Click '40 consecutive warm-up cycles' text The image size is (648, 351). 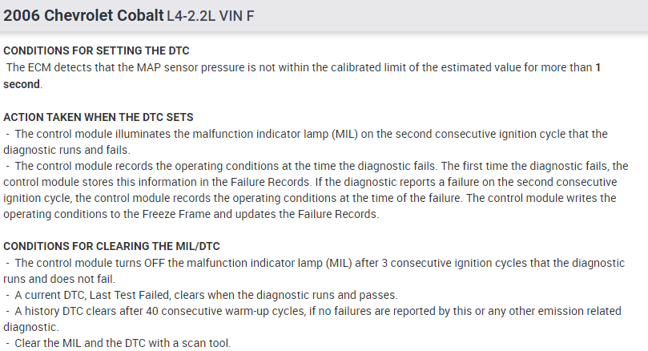pos(217,311)
